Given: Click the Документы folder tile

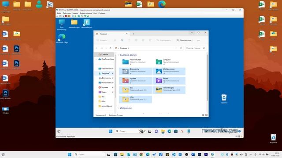Looking at the screenshot, I should pyautogui.click(x=135, y=71).
